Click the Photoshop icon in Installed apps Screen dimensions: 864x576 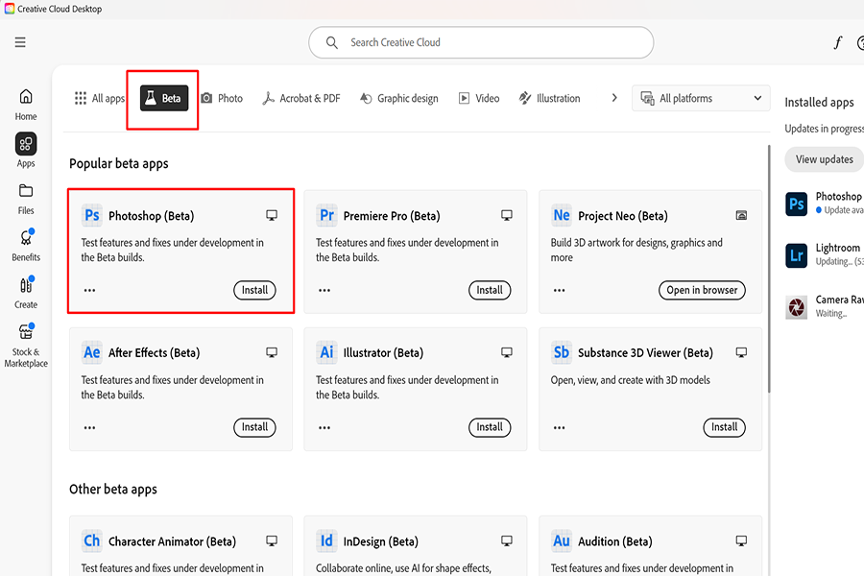pyautogui.click(x=797, y=204)
